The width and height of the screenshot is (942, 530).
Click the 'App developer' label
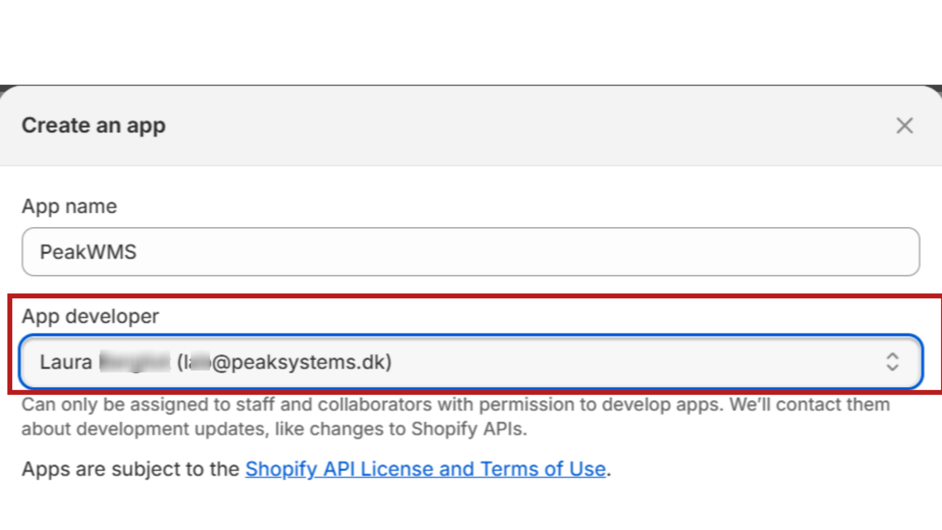tap(90, 317)
